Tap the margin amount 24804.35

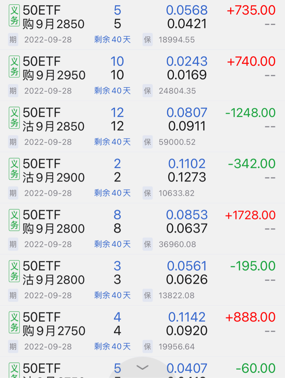click(x=177, y=91)
